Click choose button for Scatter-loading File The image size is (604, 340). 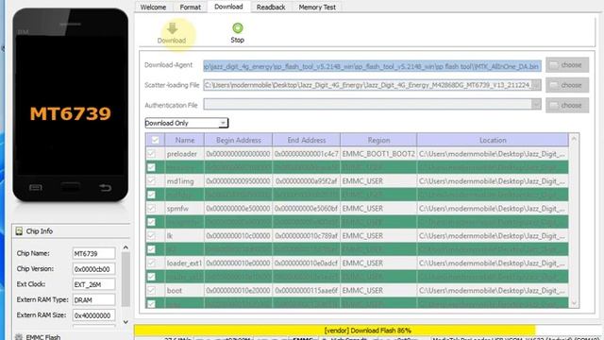567,85
